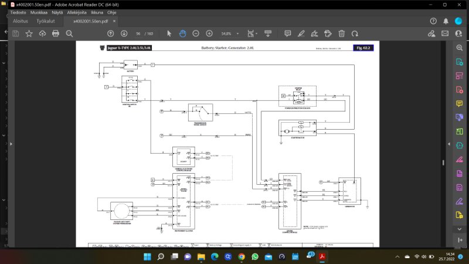The image size is (469, 264).
Task: Open the Create PDF tool in sidebar
Action: 460,90
